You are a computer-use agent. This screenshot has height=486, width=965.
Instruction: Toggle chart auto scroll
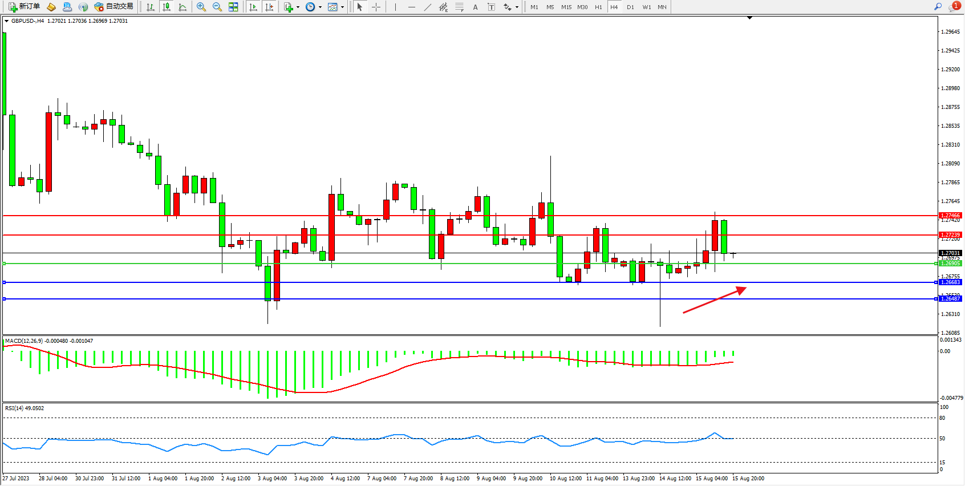coord(253,7)
